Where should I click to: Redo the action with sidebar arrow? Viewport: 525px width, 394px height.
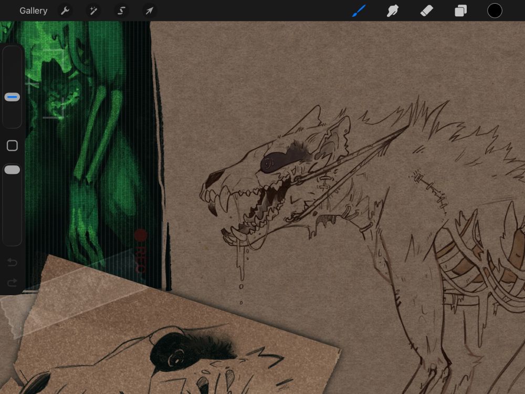pyautogui.click(x=12, y=283)
